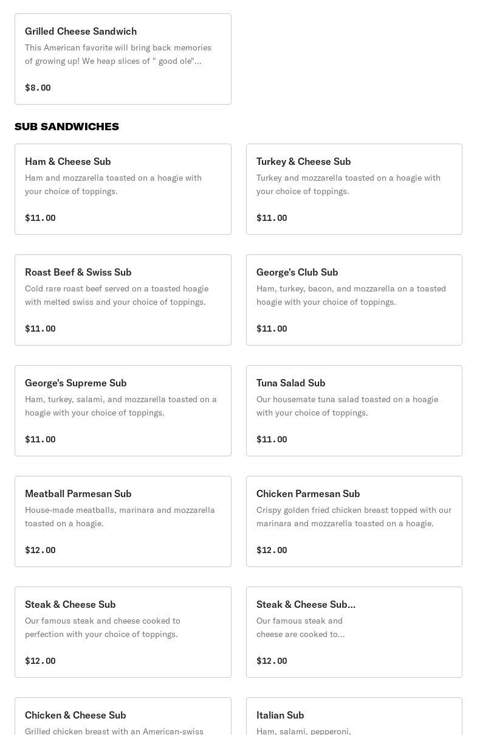Click the $8.00 Grilled Cheese price
477x735 pixels.
point(38,88)
